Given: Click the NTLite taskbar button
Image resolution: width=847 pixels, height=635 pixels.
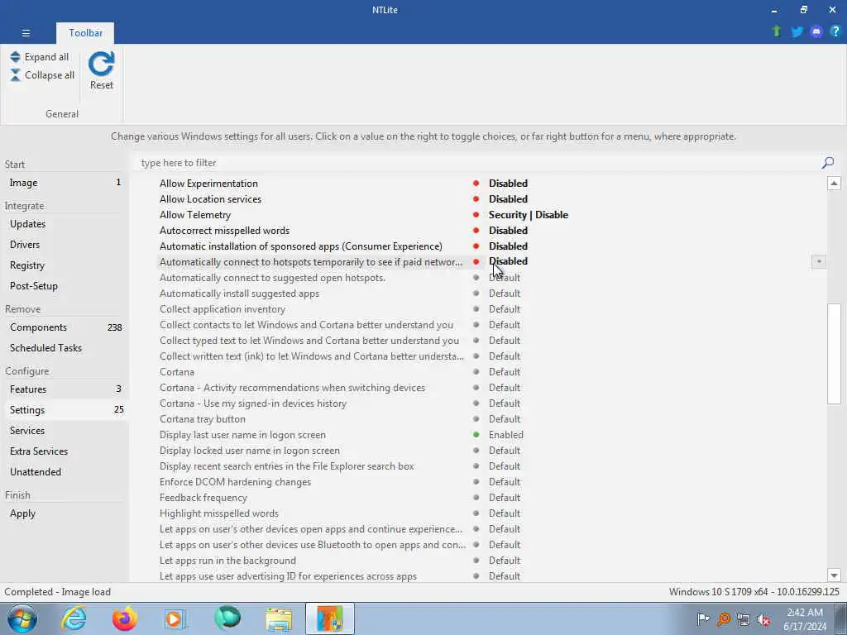Looking at the screenshot, I should [x=330, y=618].
